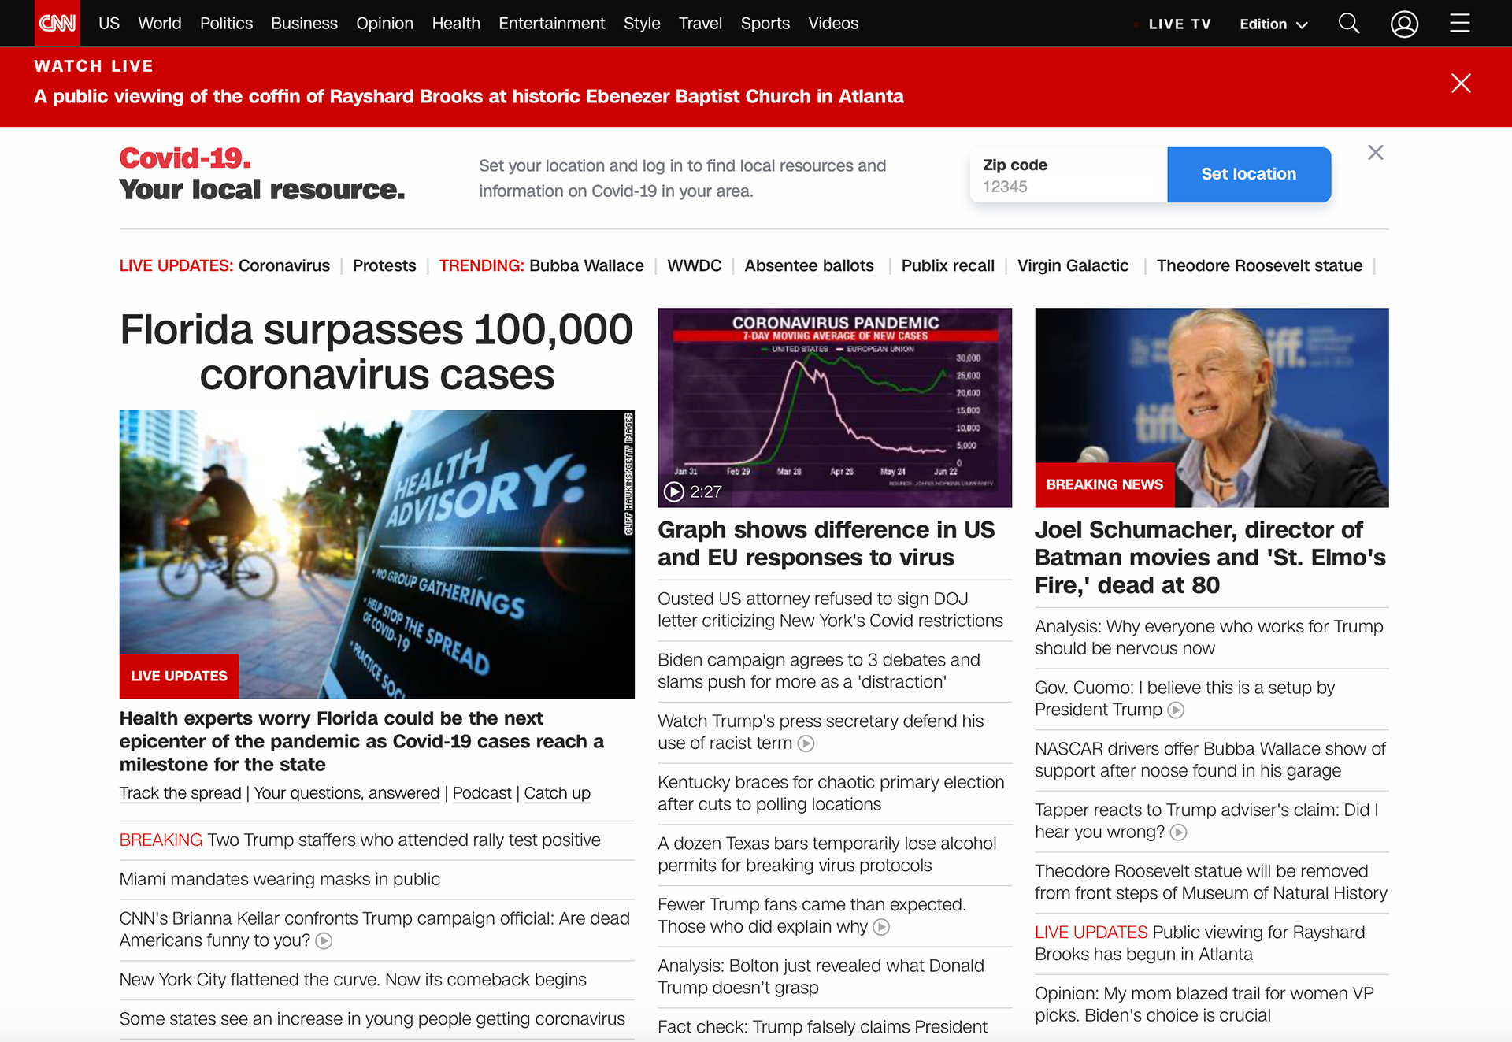Click the CNN logo
1512x1042 pixels.
[57, 23]
